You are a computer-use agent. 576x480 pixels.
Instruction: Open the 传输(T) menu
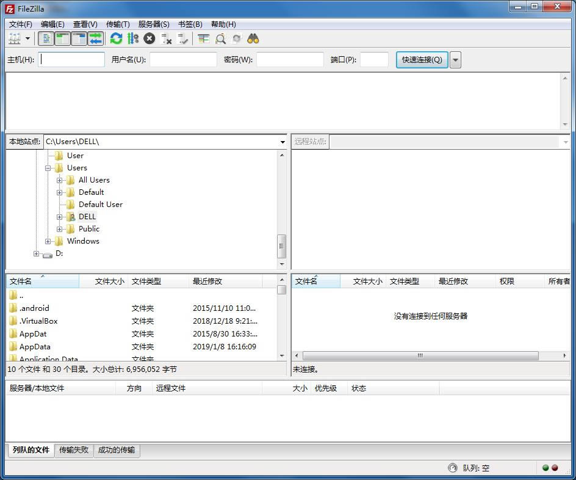(x=118, y=24)
